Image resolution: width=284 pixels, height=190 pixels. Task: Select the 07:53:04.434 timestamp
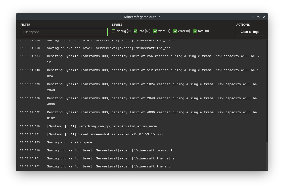point(30,56)
